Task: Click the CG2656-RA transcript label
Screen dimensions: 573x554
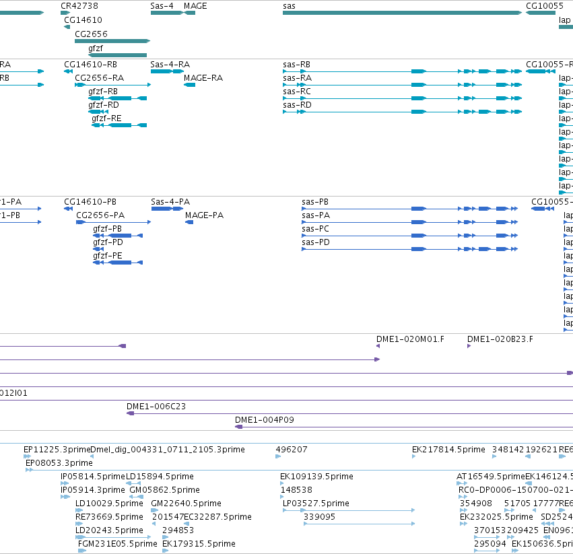Action: coord(100,78)
